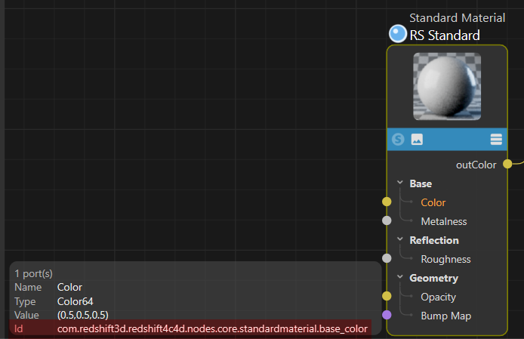Click the yellow Opacity input port

tap(387, 296)
